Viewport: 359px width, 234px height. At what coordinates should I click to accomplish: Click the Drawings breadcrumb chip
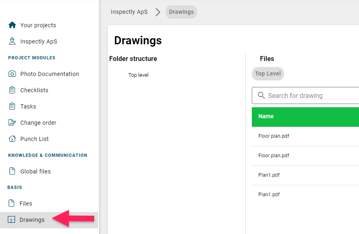tap(181, 12)
